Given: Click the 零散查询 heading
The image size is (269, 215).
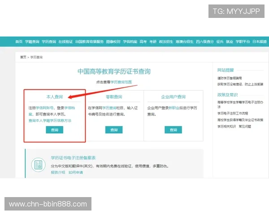Looking at the screenshot, I should click(x=114, y=97).
